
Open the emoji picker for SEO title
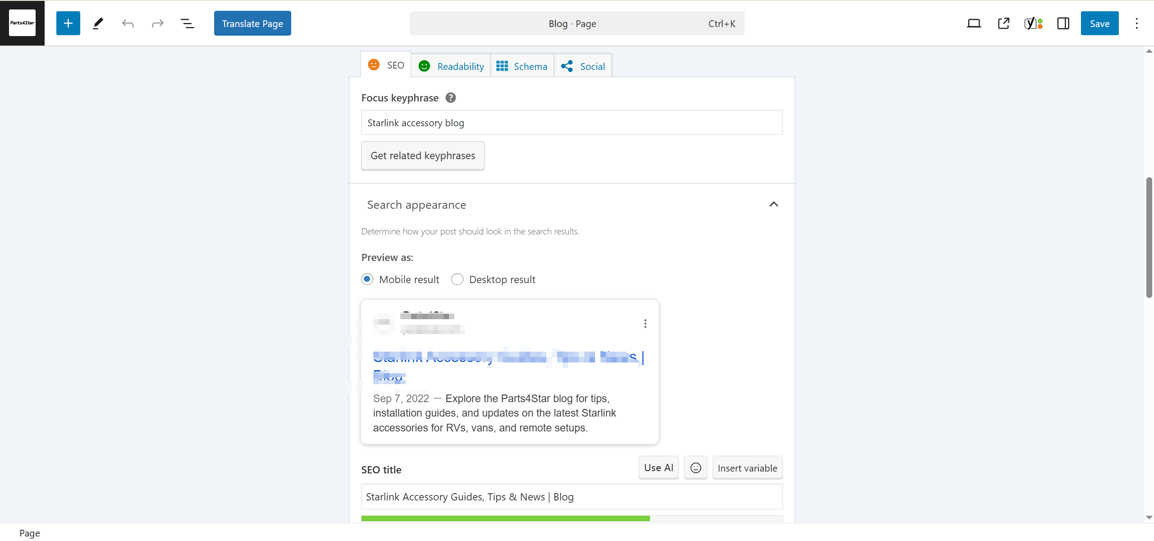point(696,468)
